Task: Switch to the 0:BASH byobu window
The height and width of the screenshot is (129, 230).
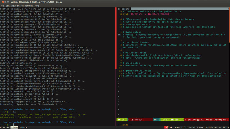Action: pyautogui.click(x=5, y=127)
